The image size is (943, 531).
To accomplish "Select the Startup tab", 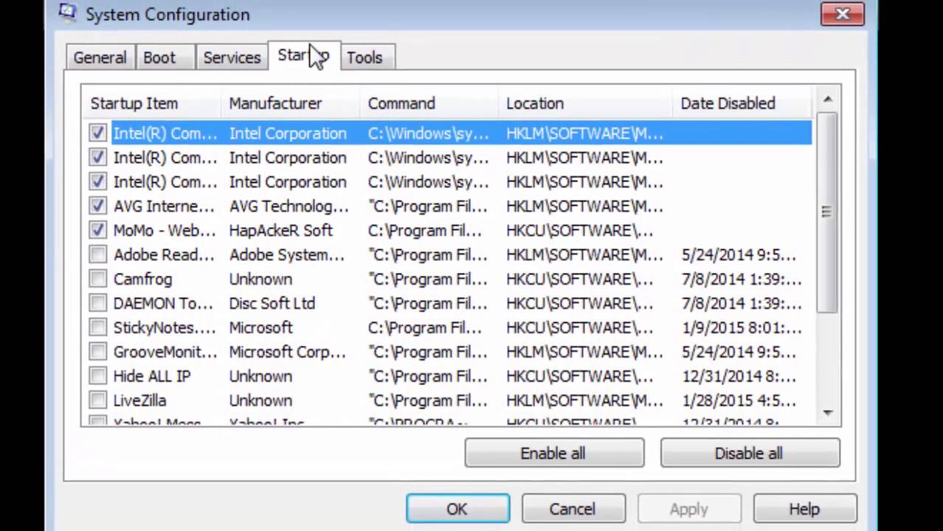I will point(303,55).
